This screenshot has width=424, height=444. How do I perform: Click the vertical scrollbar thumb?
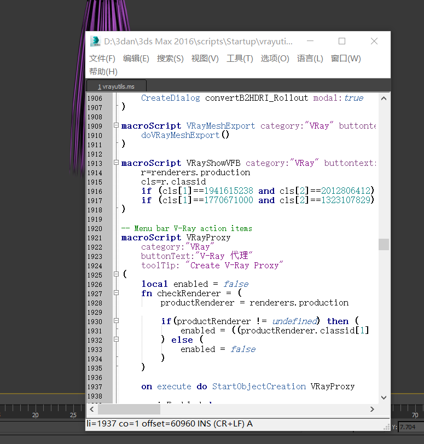point(384,244)
